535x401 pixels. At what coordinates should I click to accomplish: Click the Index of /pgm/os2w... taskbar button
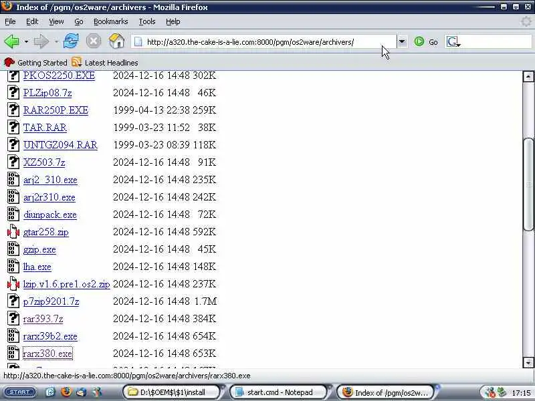(x=386, y=392)
